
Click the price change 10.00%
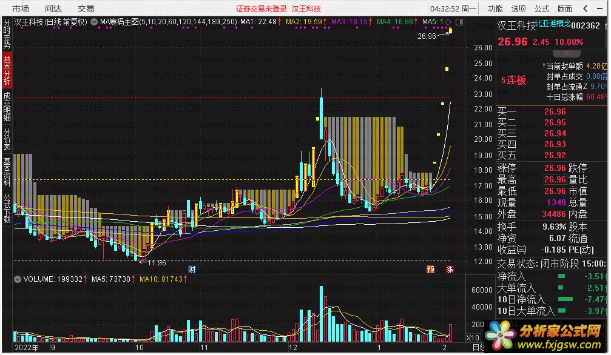569,42
